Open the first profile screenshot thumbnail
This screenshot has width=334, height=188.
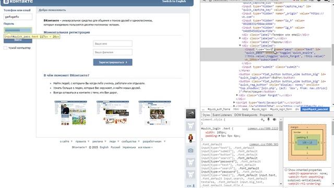(x=71, y=113)
